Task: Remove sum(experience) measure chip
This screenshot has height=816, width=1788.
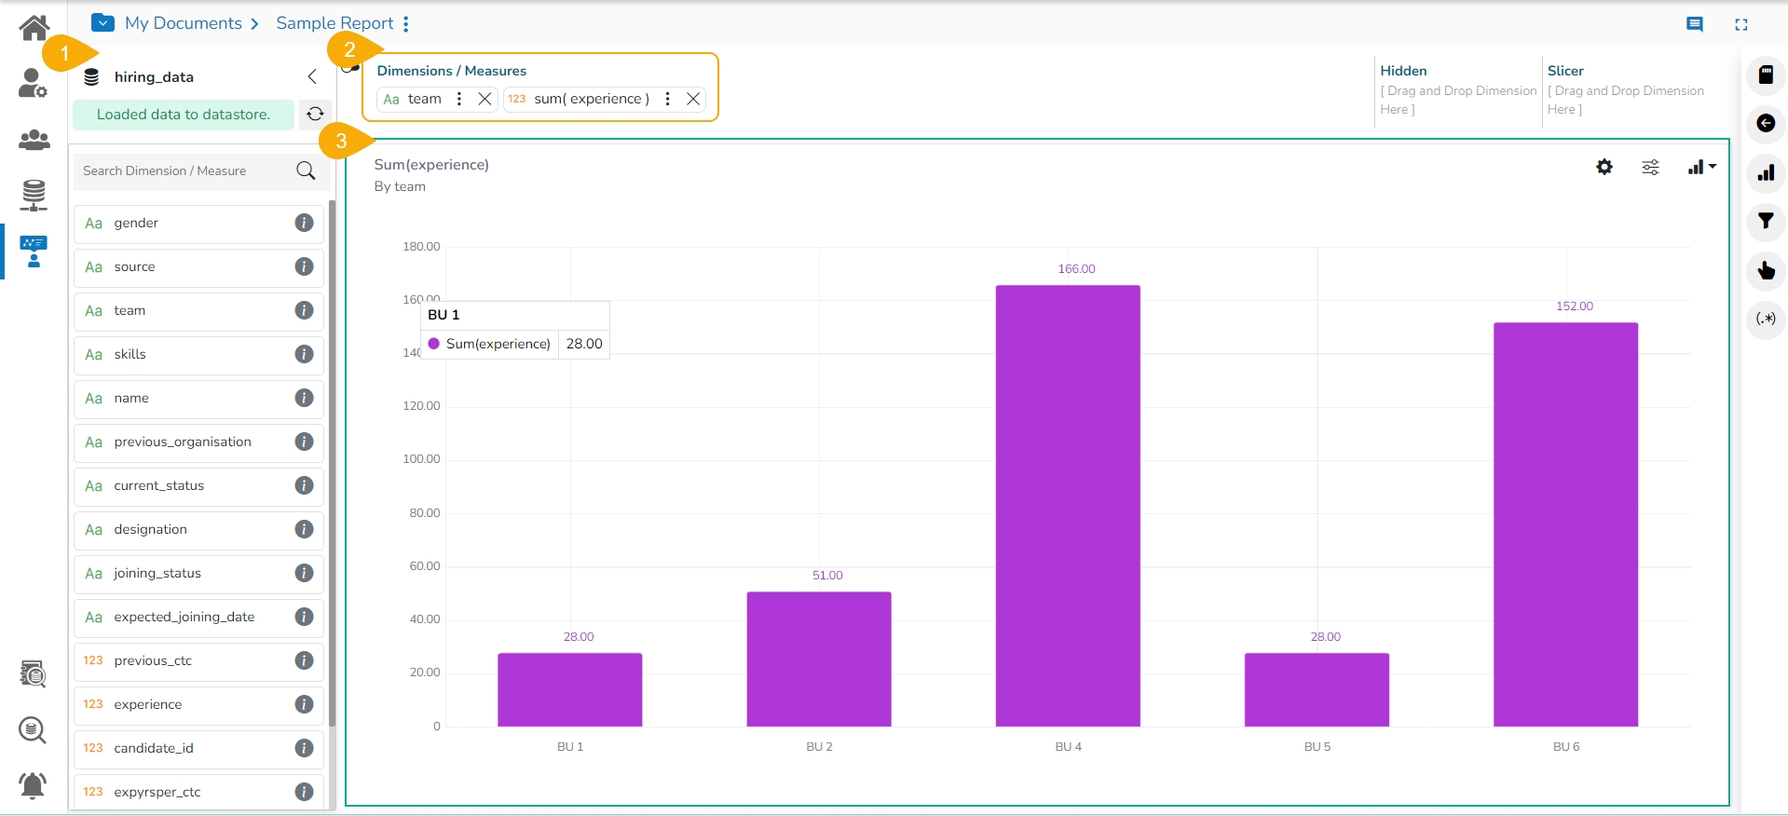Action: 693,99
